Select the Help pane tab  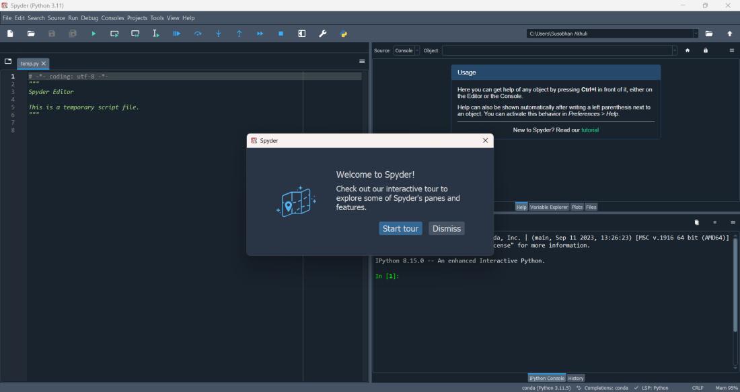point(521,207)
